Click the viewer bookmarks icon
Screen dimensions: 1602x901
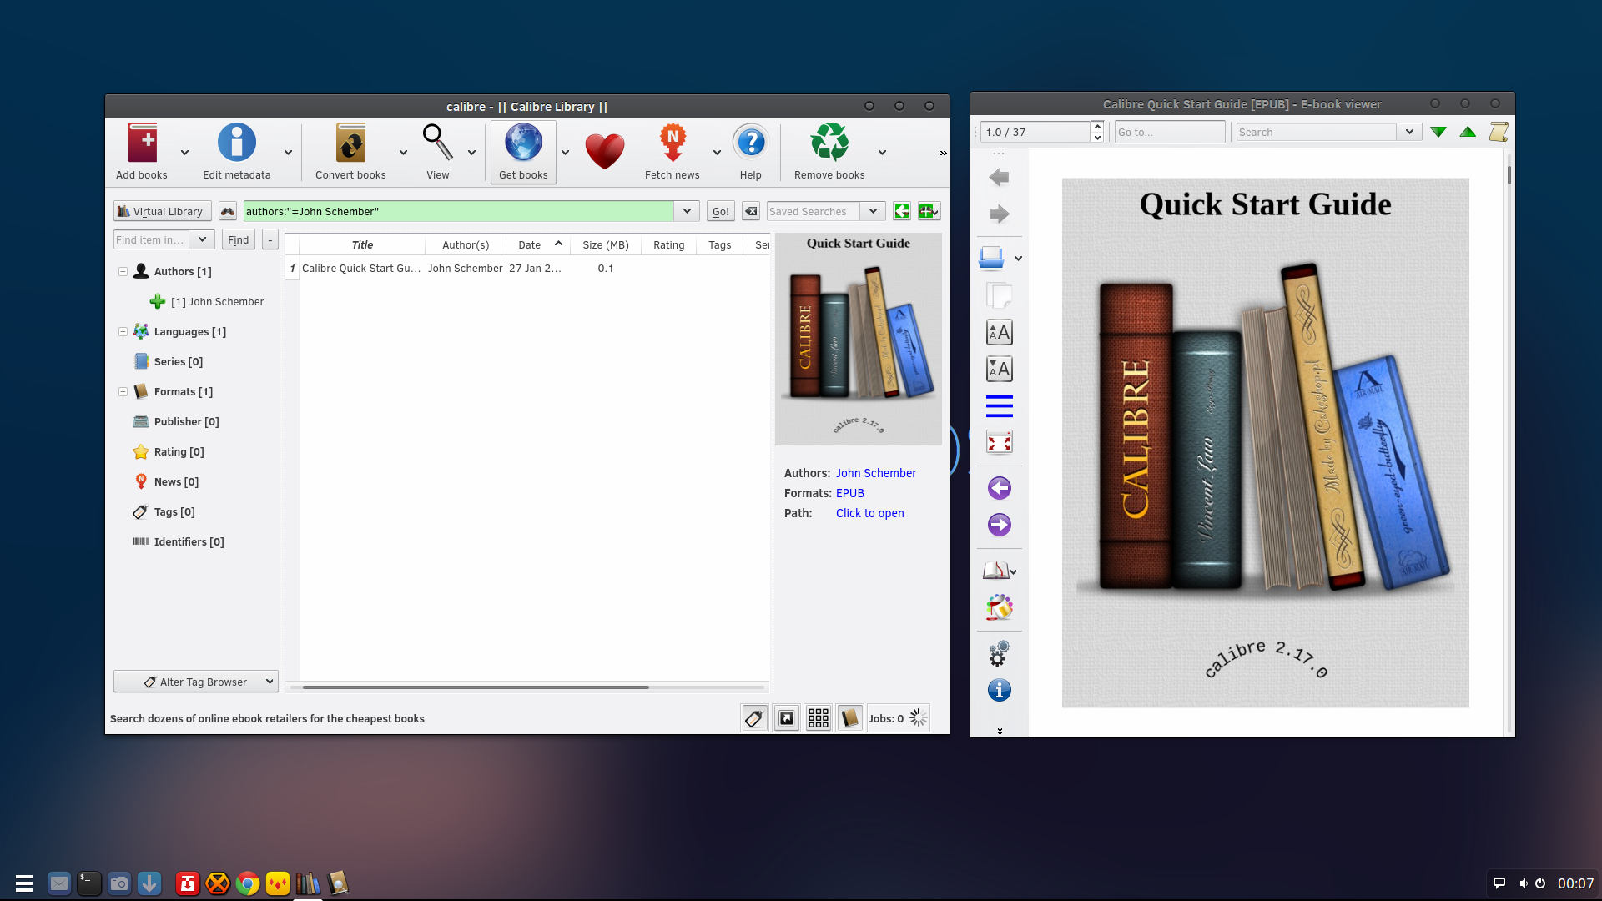pyautogui.click(x=995, y=571)
